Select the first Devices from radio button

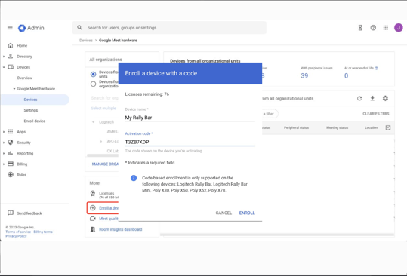(93, 75)
